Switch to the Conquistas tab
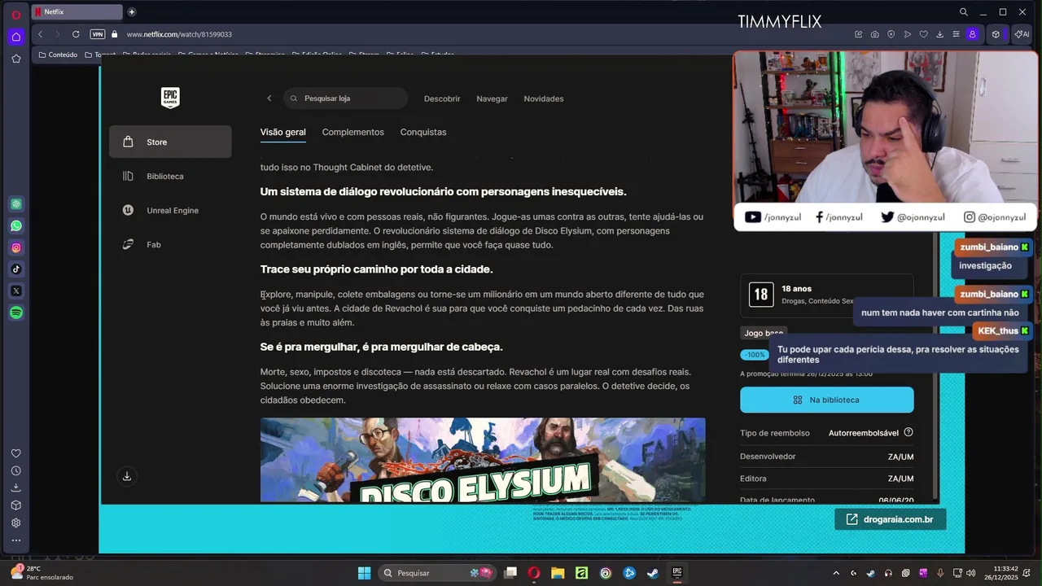This screenshot has width=1042, height=586. [x=423, y=132]
